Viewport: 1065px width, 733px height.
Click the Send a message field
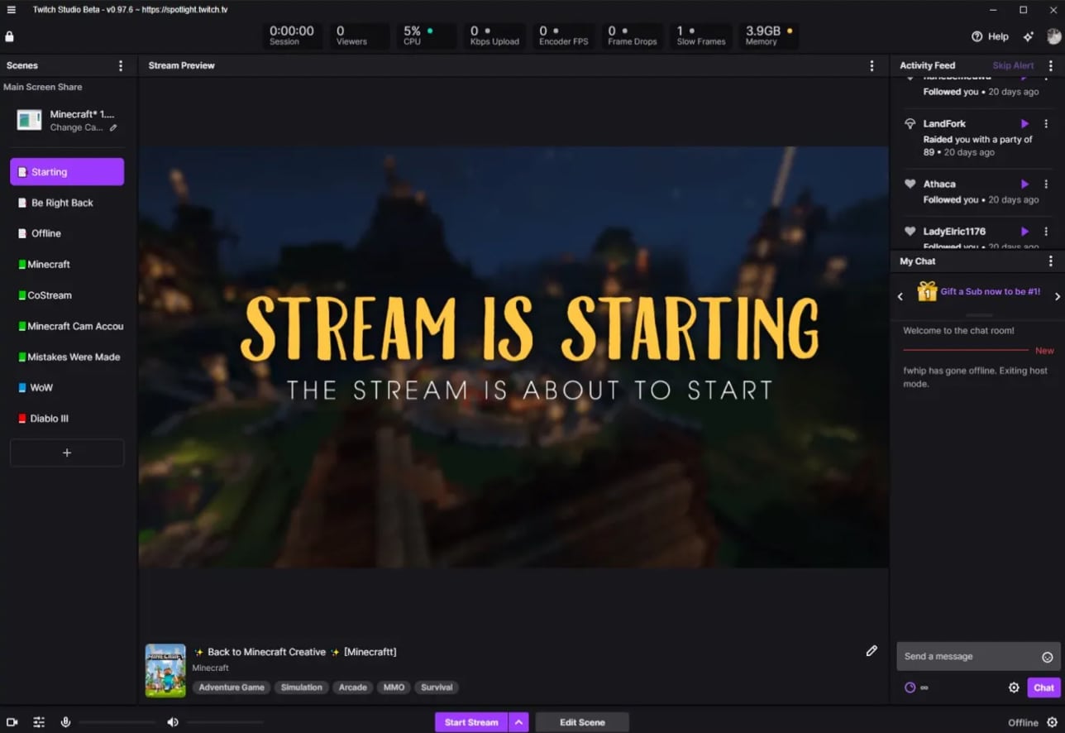[x=967, y=657]
